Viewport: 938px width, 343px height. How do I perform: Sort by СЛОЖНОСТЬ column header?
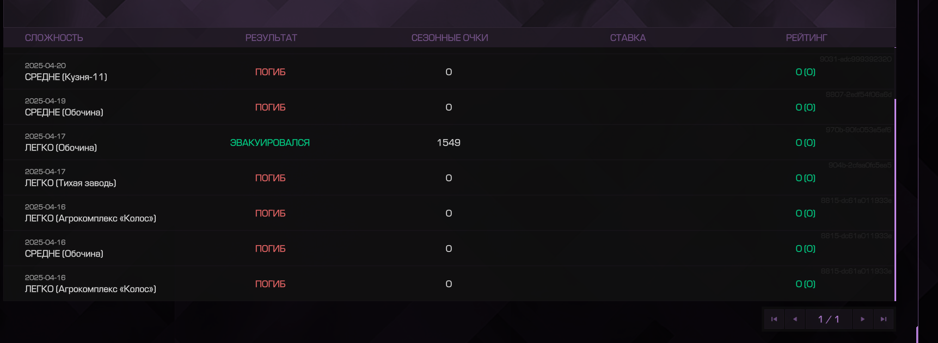54,38
